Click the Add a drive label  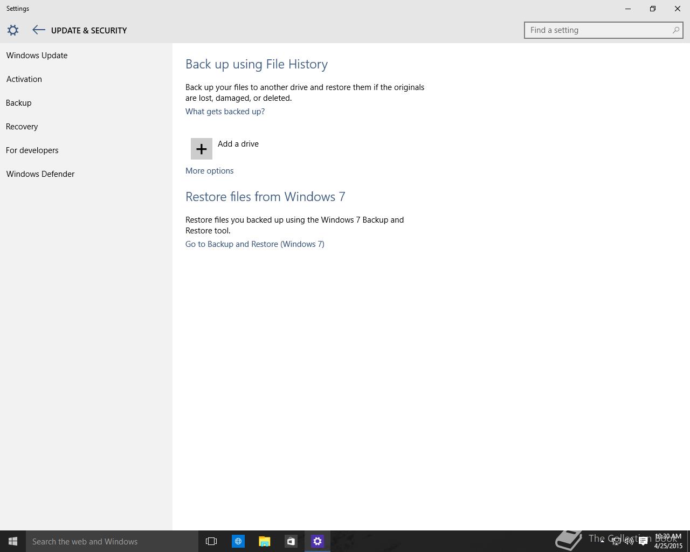click(238, 144)
